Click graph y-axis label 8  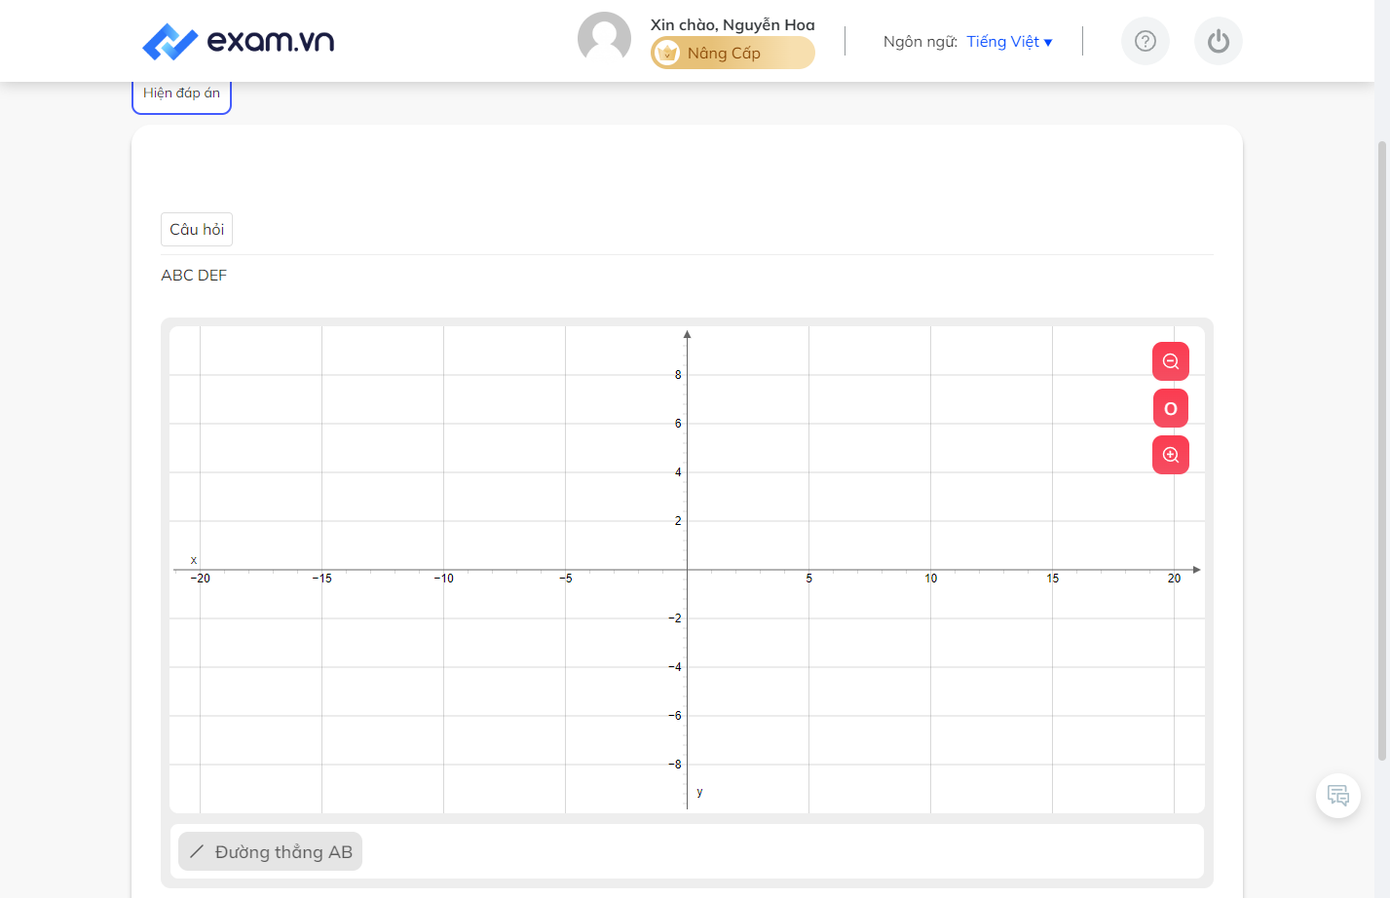[678, 375]
